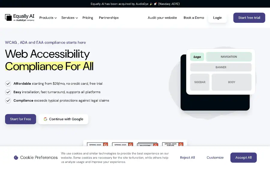The width and height of the screenshot is (270, 169).
Task: Click the checkmark icon beside Compliance
Action: coord(8,101)
